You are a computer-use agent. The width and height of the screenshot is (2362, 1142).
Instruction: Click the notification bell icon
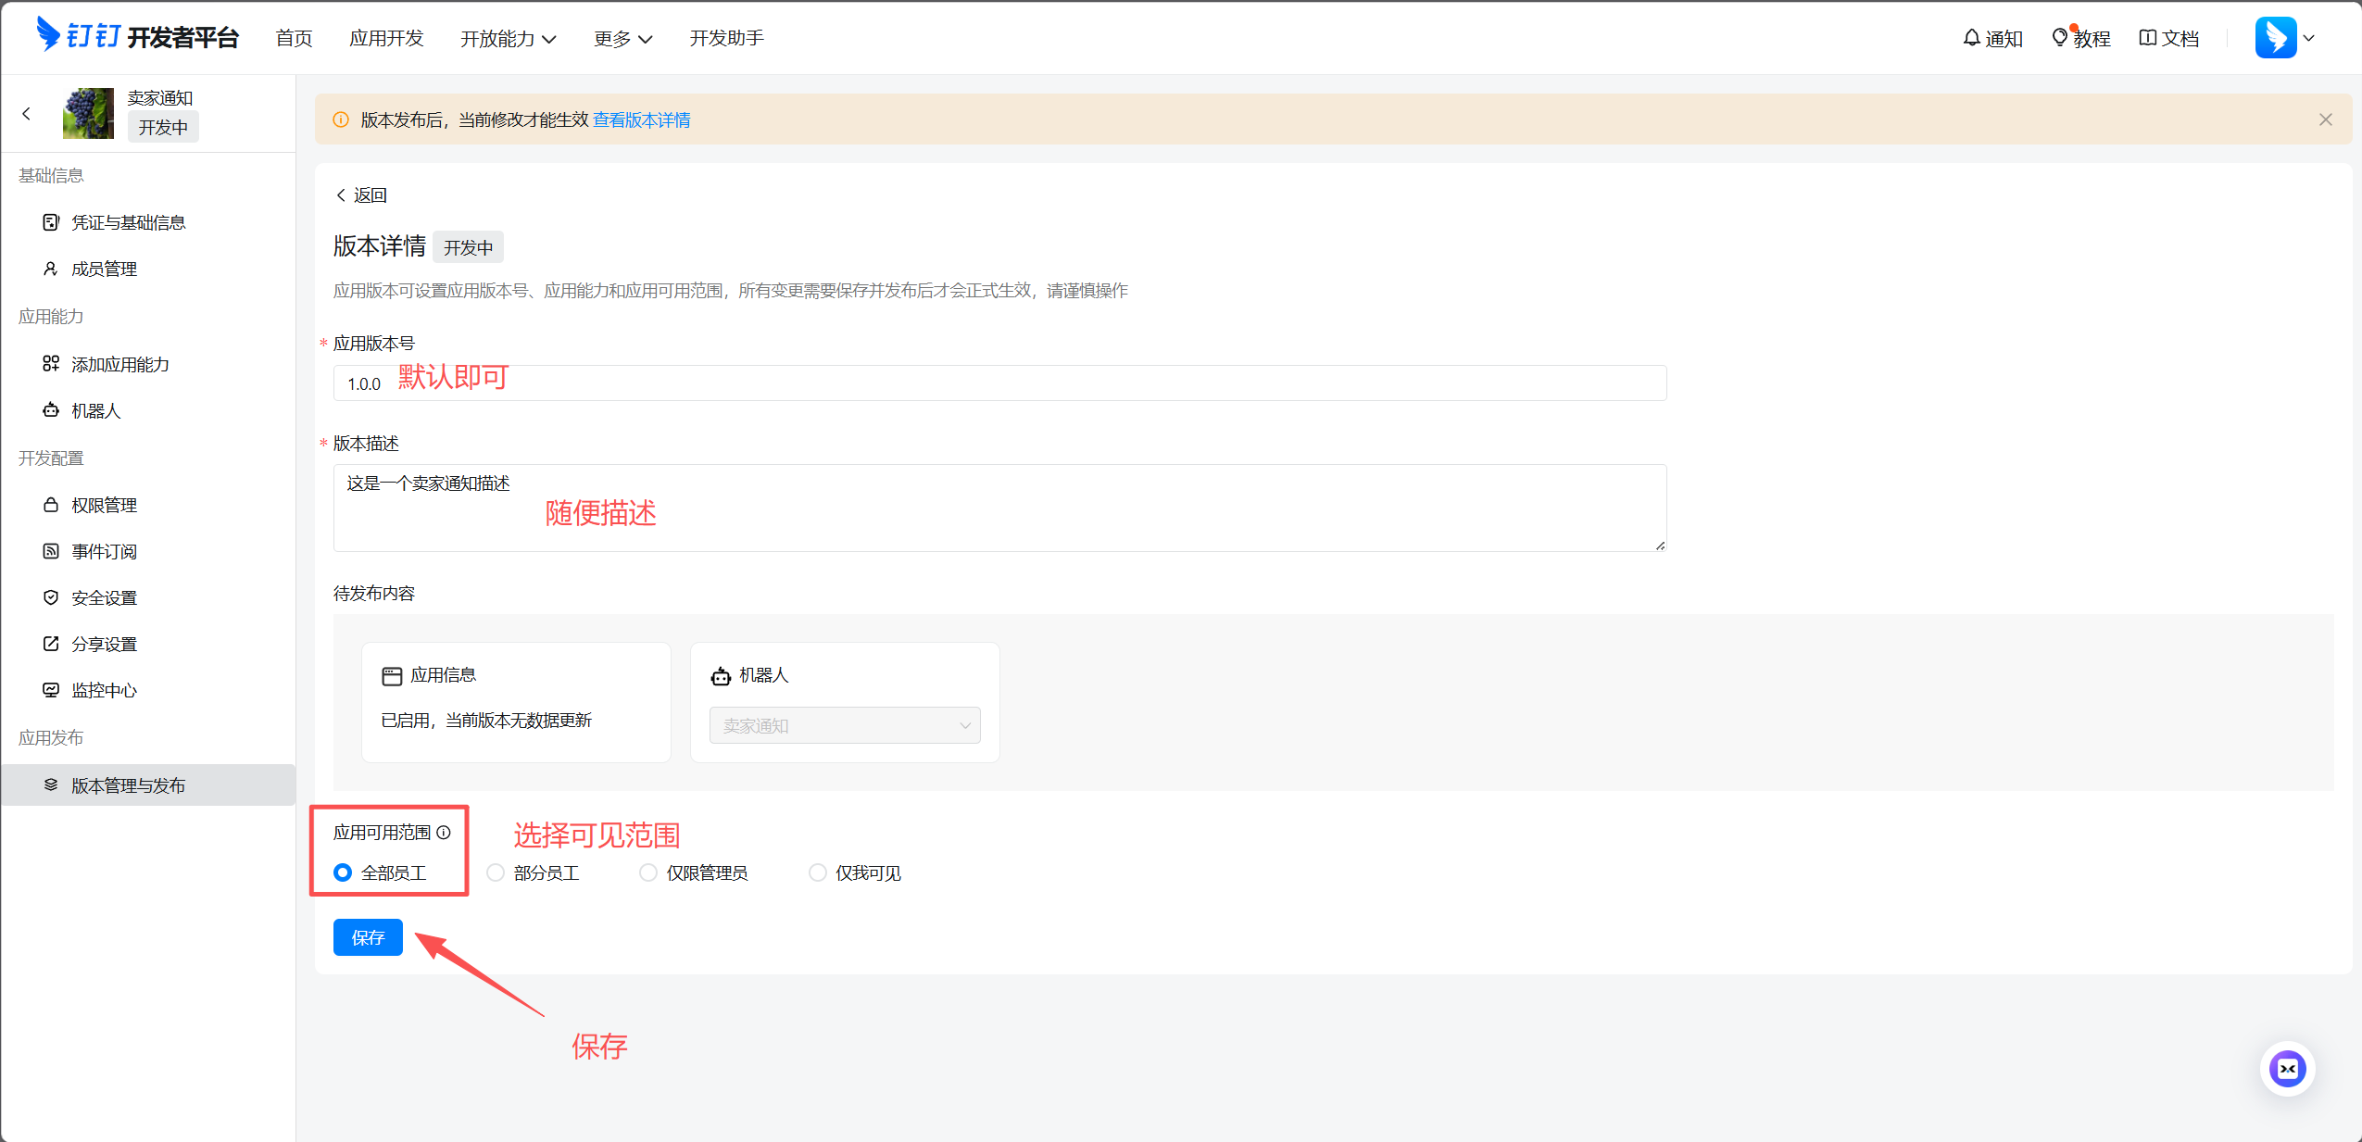1971,38
